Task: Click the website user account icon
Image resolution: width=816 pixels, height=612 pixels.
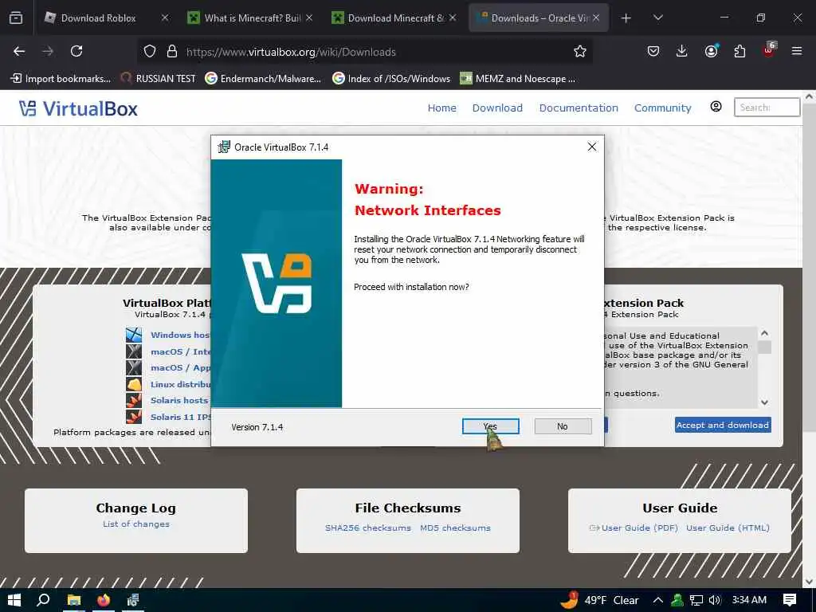Action: [x=716, y=107]
